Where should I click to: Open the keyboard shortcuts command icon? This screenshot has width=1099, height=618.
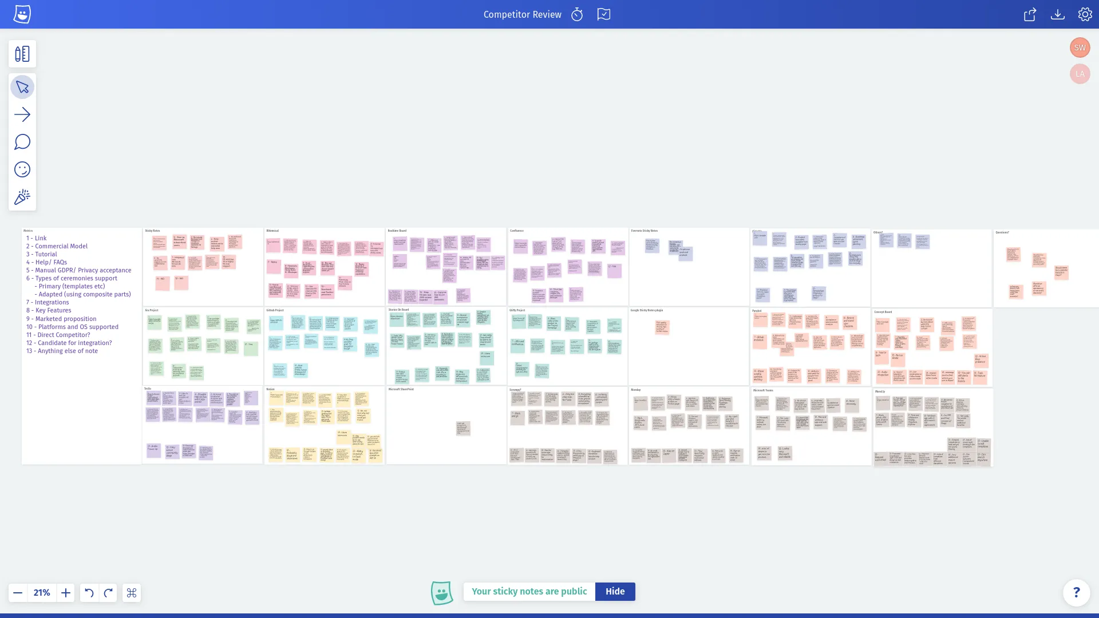pyautogui.click(x=131, y=593)
